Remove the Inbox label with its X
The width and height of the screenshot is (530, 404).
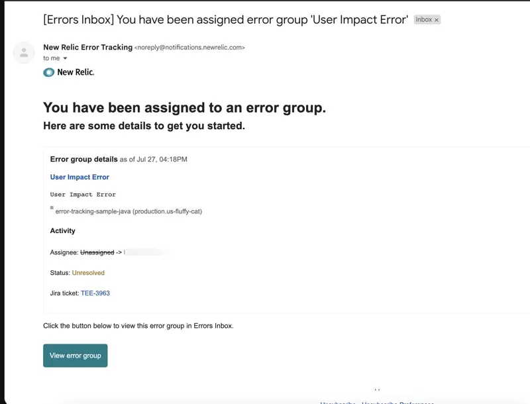(437, 20)
